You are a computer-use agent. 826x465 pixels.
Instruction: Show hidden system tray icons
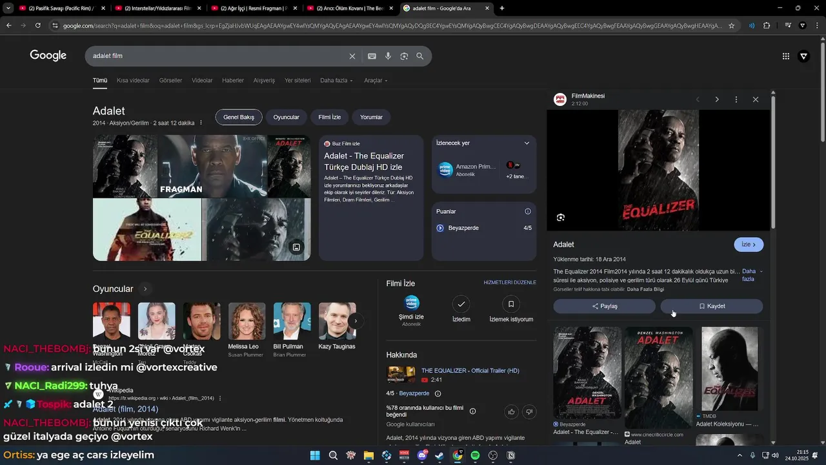pos(740,455)
